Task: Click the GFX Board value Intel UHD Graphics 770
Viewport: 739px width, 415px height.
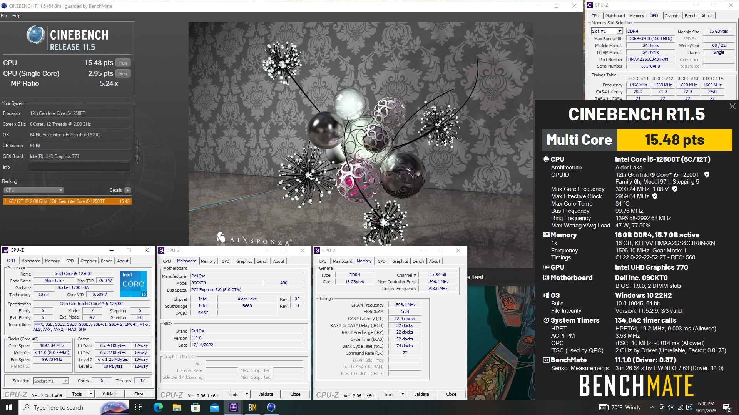Action: (x=79, y=156)
